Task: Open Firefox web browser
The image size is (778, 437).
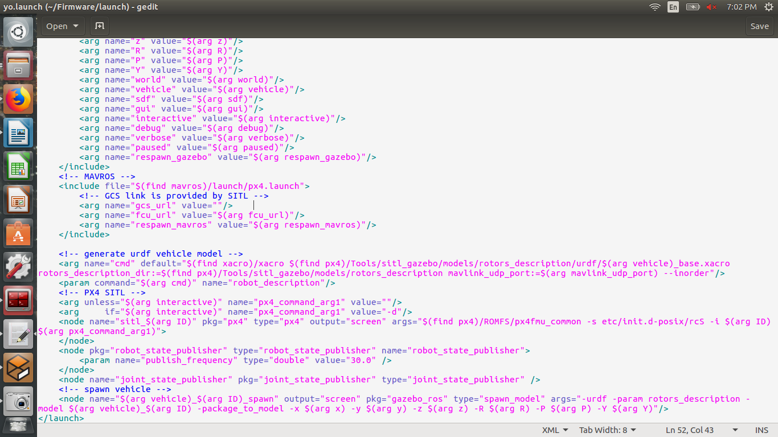Action: 18,99
